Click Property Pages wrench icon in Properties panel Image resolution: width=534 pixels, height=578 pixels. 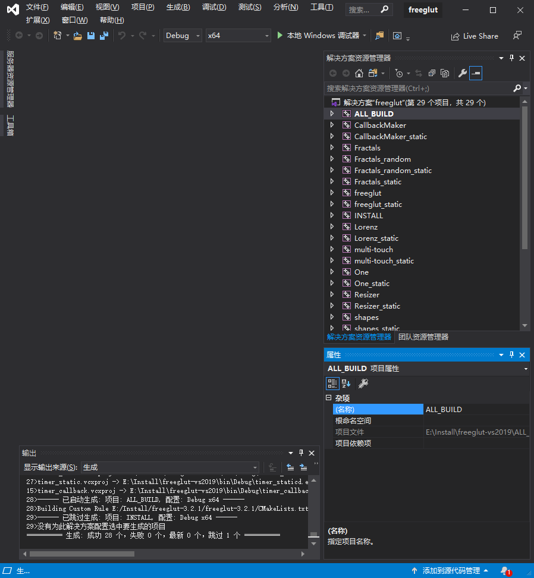(363, 384)
